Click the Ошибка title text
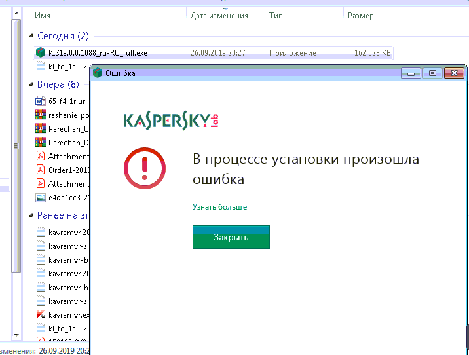Viewport: 469px width, 355px height. 121,73
